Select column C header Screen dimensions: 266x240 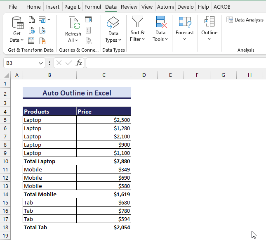[x=104, y=75]
